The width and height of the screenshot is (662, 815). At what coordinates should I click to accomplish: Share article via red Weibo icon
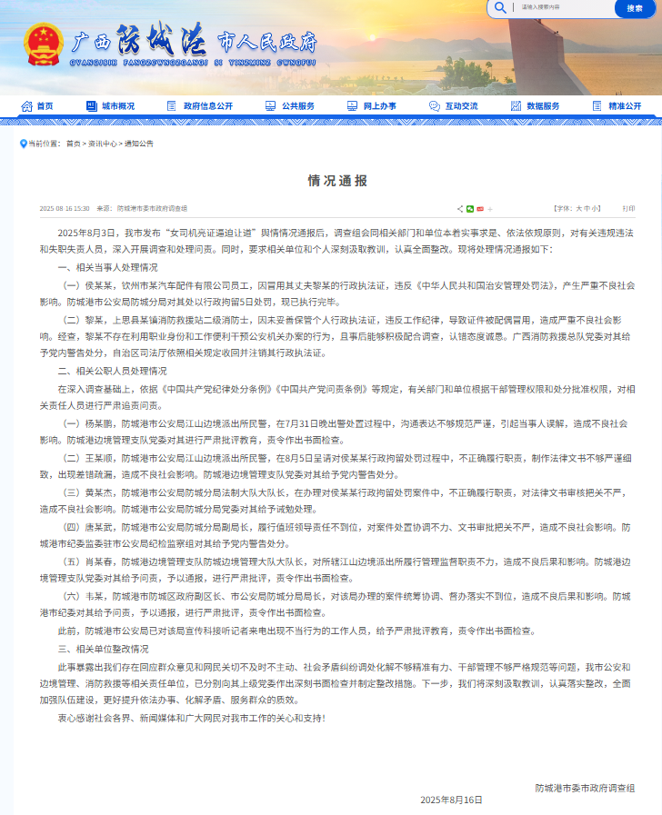coord(480,208)
